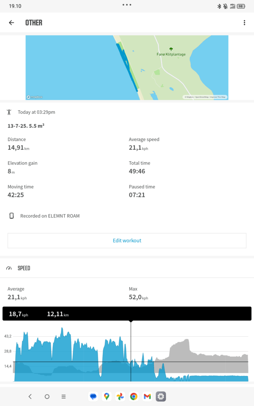Open Google Photos pinwheel icon
This screenshot has height=406, width=254.
pyautogui.click(x=120, y=396)
